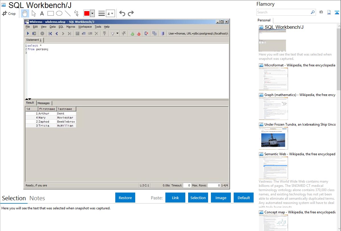341x231 pixels.
Task: Select the Statement 1 tab
Action: 34,40
